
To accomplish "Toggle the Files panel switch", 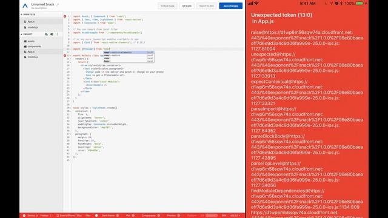I will tap(96, 216).
